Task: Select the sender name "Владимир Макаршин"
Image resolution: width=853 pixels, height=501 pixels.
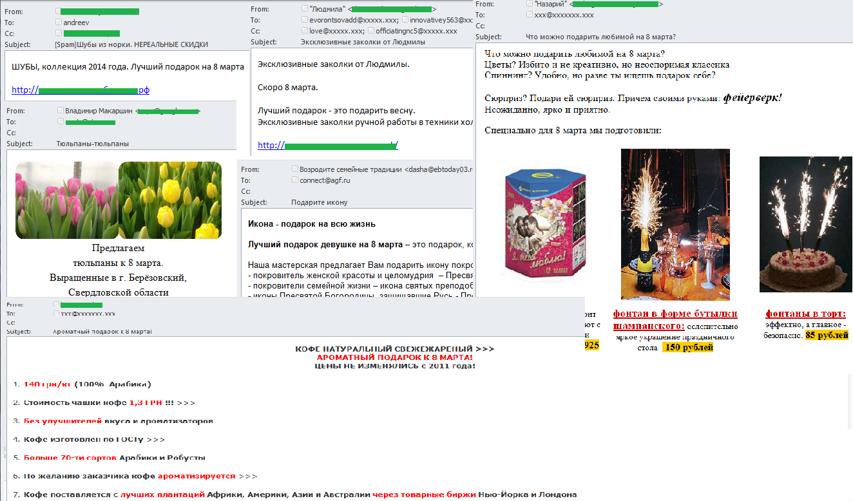Action: tap(99, 111)
